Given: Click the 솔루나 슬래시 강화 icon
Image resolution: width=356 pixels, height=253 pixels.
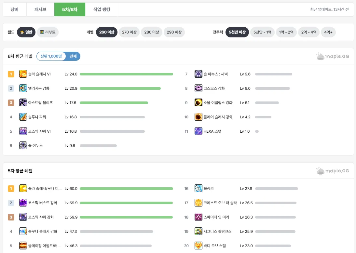Looking at the screenshot, I should 23,231.
